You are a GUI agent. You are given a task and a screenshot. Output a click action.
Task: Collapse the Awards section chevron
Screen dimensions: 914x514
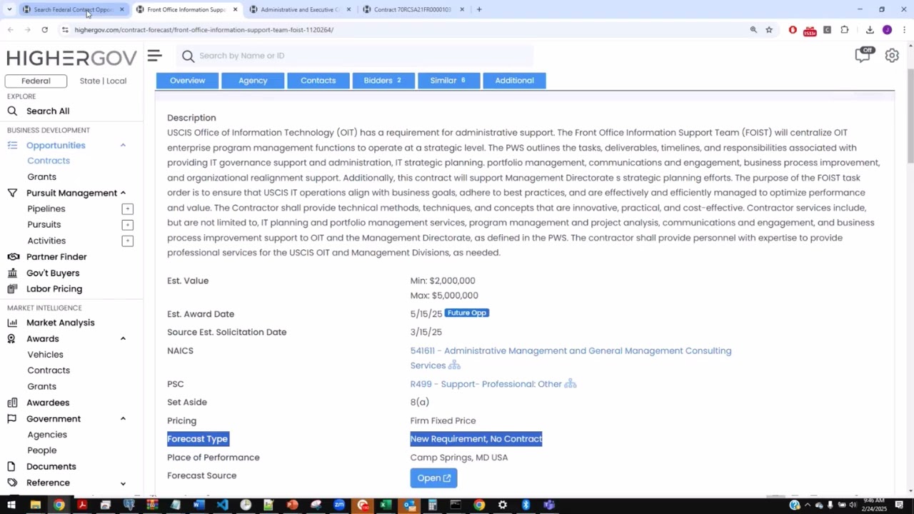(123, 339)
